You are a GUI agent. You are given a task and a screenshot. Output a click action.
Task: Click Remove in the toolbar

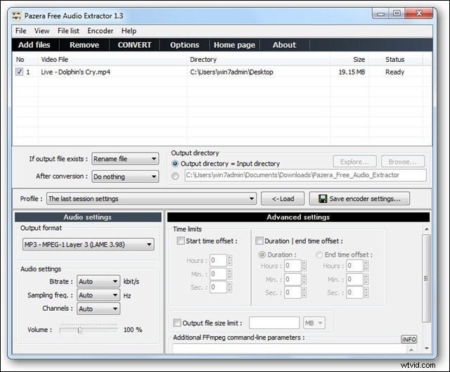point(84,45)
